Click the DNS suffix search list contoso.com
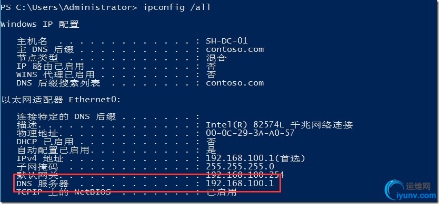Image resolution: width=439 pixels, height=204 pixels. point(235,83)
